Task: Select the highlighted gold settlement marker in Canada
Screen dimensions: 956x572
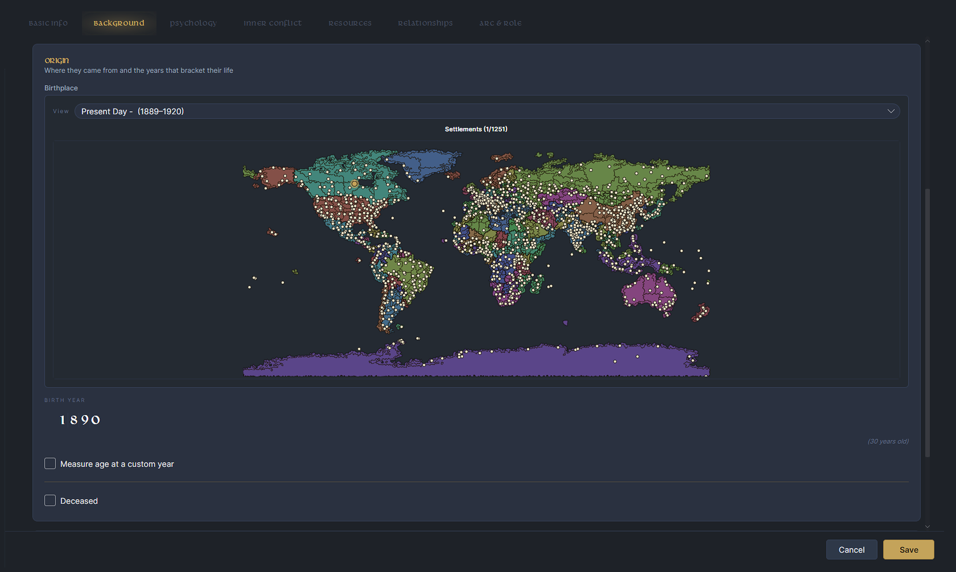Action: click(354, 184)
